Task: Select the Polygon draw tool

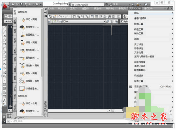Action: [x=4, y=40]
